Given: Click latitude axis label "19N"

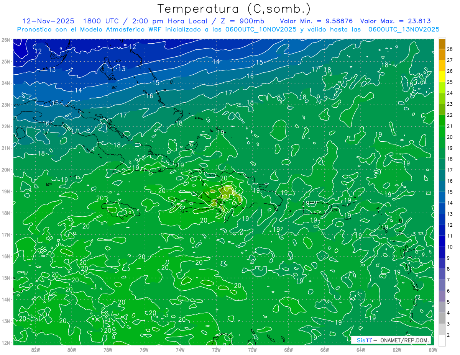Looking at the screenshot, I should (6, 191).
